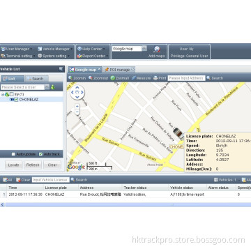The width and height of the screenshot is (251, 251).
Task: Click the Refresh button
Action: [x=33, y=165]
